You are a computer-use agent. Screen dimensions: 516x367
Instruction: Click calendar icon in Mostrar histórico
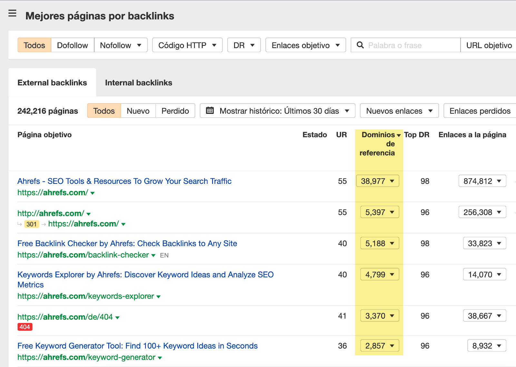(x=210, y=111)
